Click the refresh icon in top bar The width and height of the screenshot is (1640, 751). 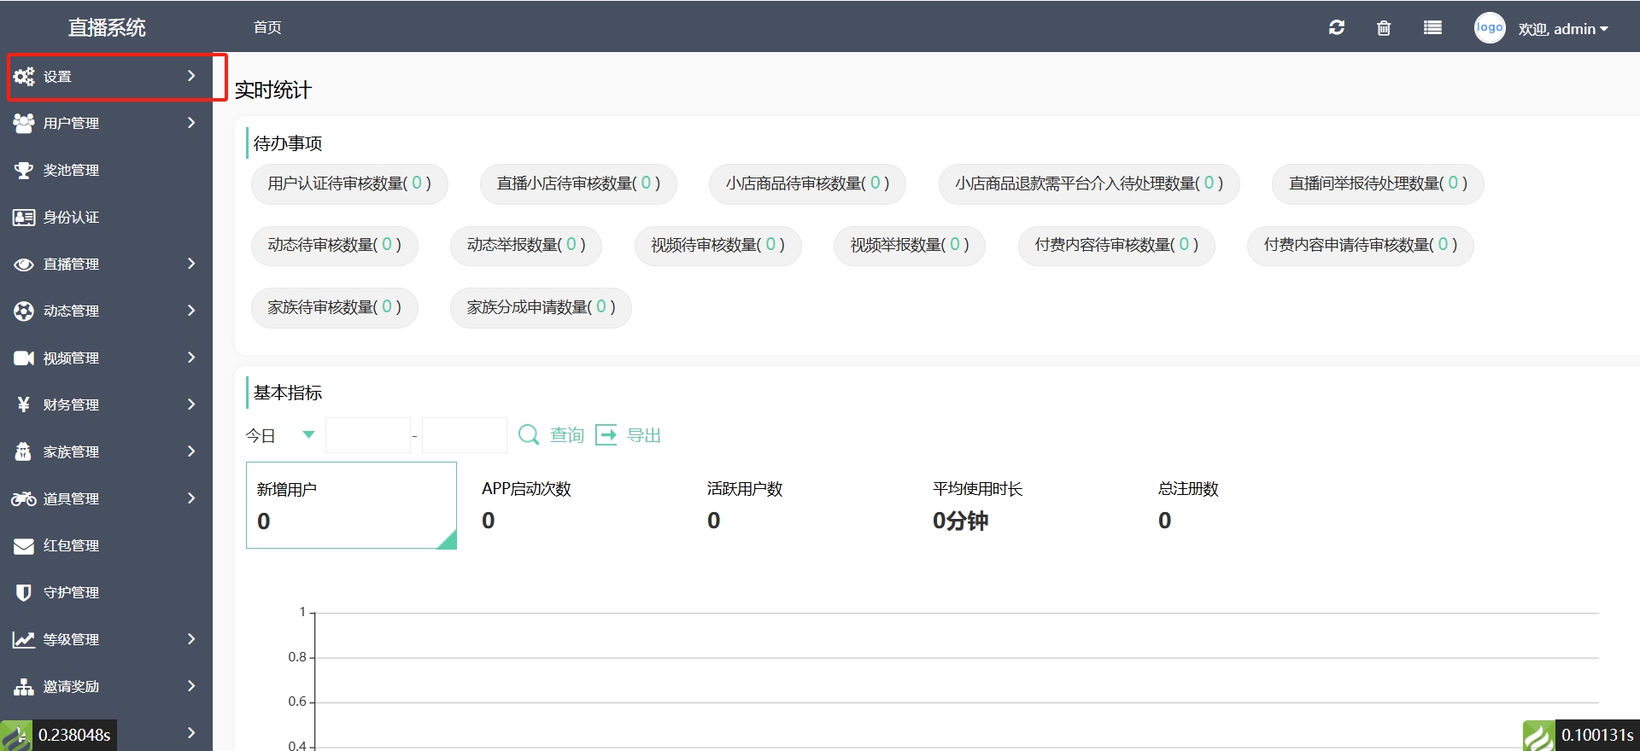pyautogui.click(x=1337, y=27)
